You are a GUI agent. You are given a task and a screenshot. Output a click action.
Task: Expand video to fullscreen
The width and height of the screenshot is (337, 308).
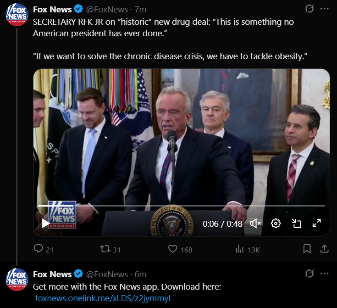pos(316,224)
